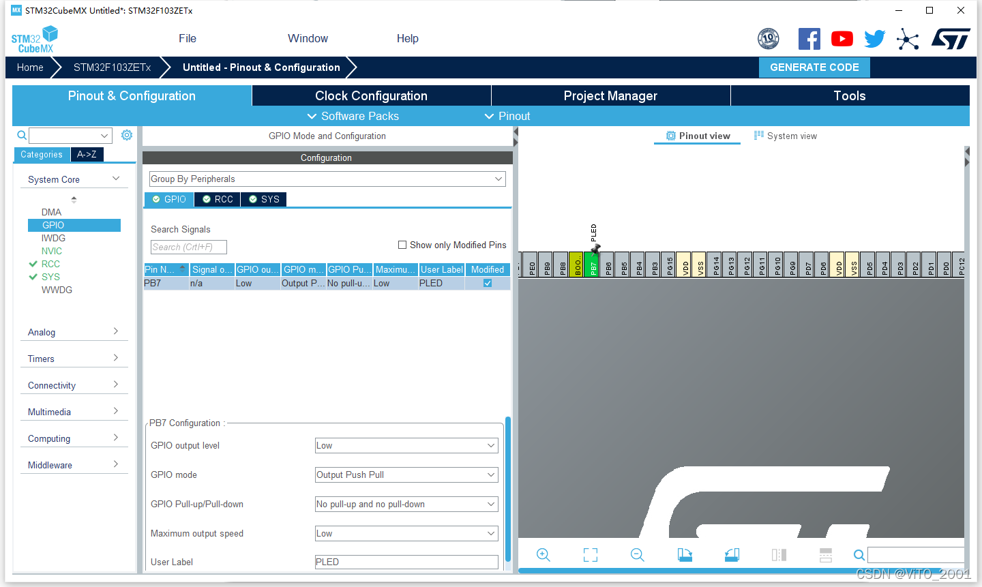Open the Window menu
The width and height of the screenshot is (982, 587).
tap(308, 38)
